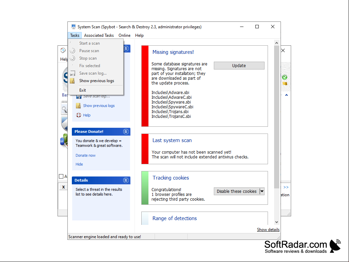Open Show previous logs link in sidebar
This screenshot has width=349, height=262.
click(99, 106)
